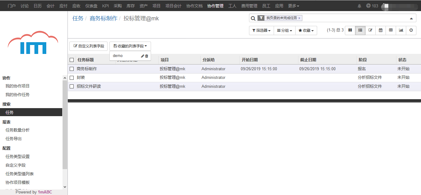
Task: Click the 1m cloud logo
Action: click(x=33, y=43)
